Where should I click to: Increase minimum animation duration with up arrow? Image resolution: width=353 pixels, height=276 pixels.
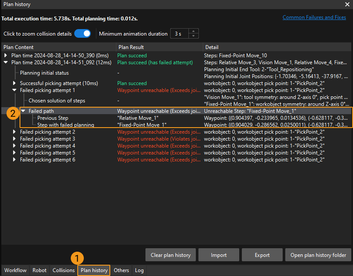coord(194,31)
